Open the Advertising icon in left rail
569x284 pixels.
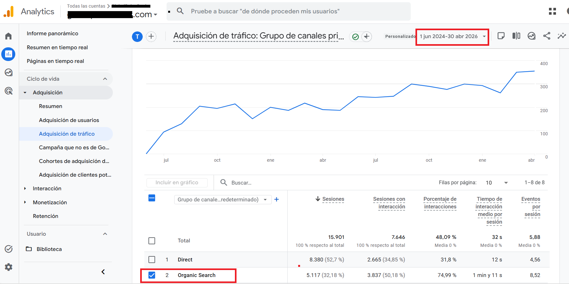coord(9,91)
